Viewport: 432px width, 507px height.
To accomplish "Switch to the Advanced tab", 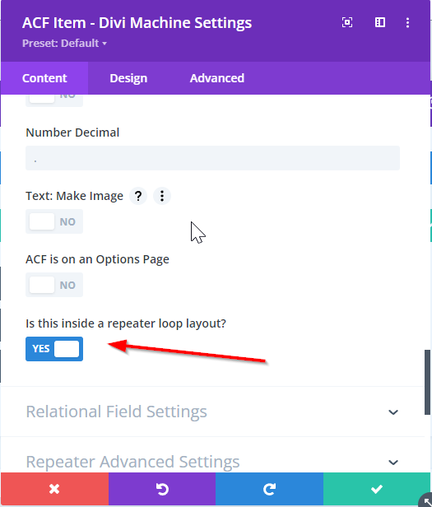I will pyautogui.click(x=217, y=78).
